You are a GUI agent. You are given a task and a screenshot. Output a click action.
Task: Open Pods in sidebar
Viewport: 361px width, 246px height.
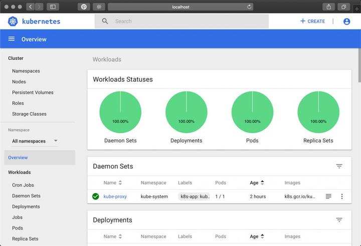click(18, 228)
